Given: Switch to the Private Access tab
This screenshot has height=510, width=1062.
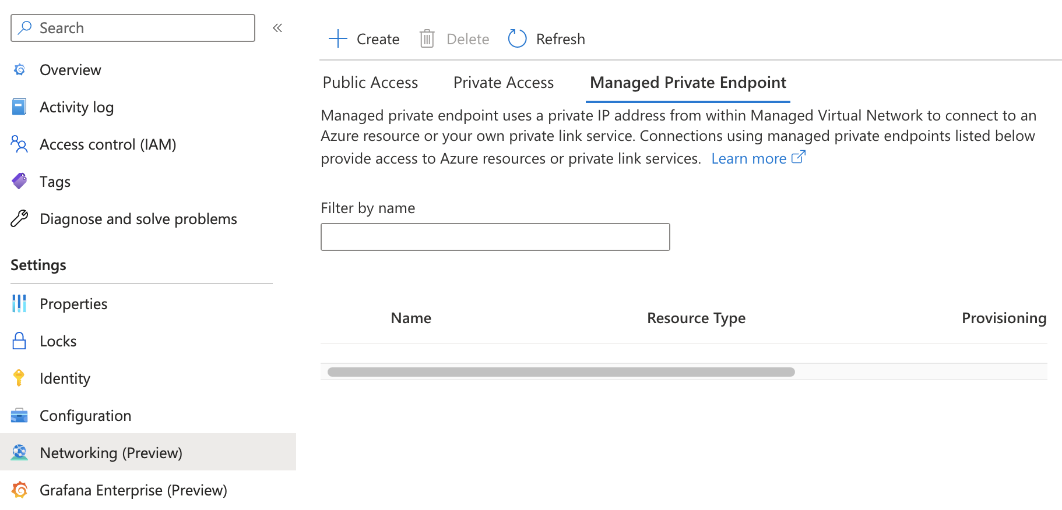Looking at the screenshot, I should coord(503,83).
